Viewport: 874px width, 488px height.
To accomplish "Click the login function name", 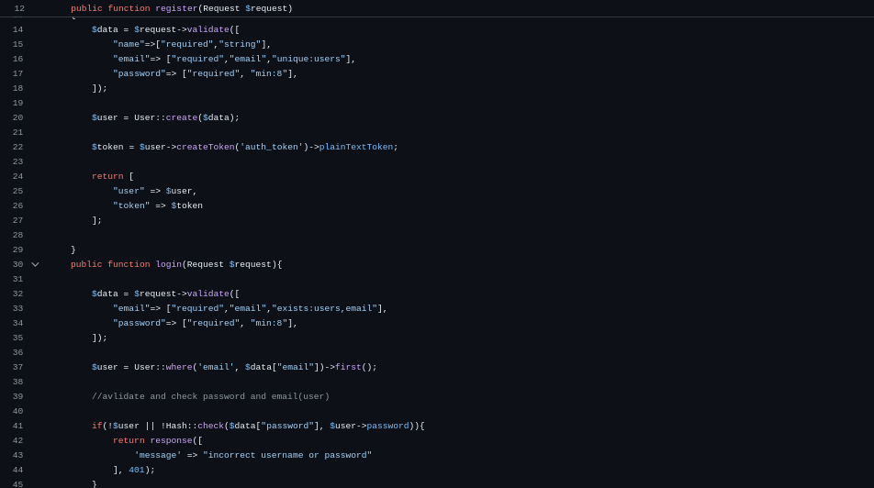I will (168, 264).
